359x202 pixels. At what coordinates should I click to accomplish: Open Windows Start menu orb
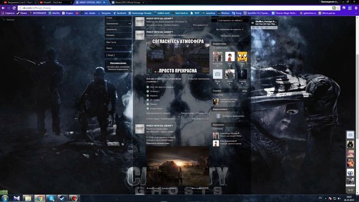click(5, 198)
